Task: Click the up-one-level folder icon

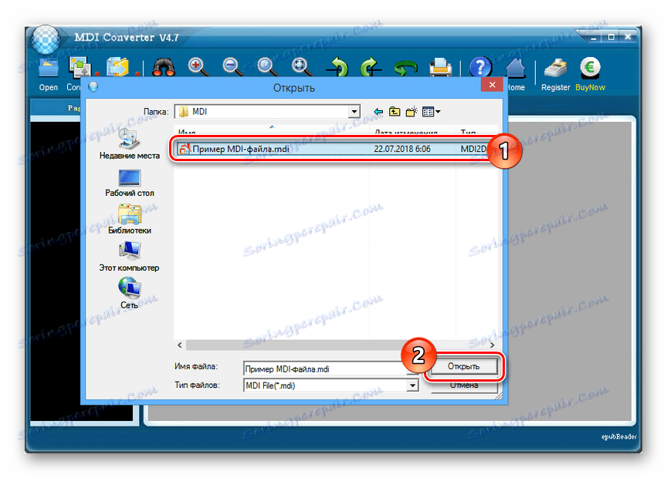Action: [x=394, y=110]
